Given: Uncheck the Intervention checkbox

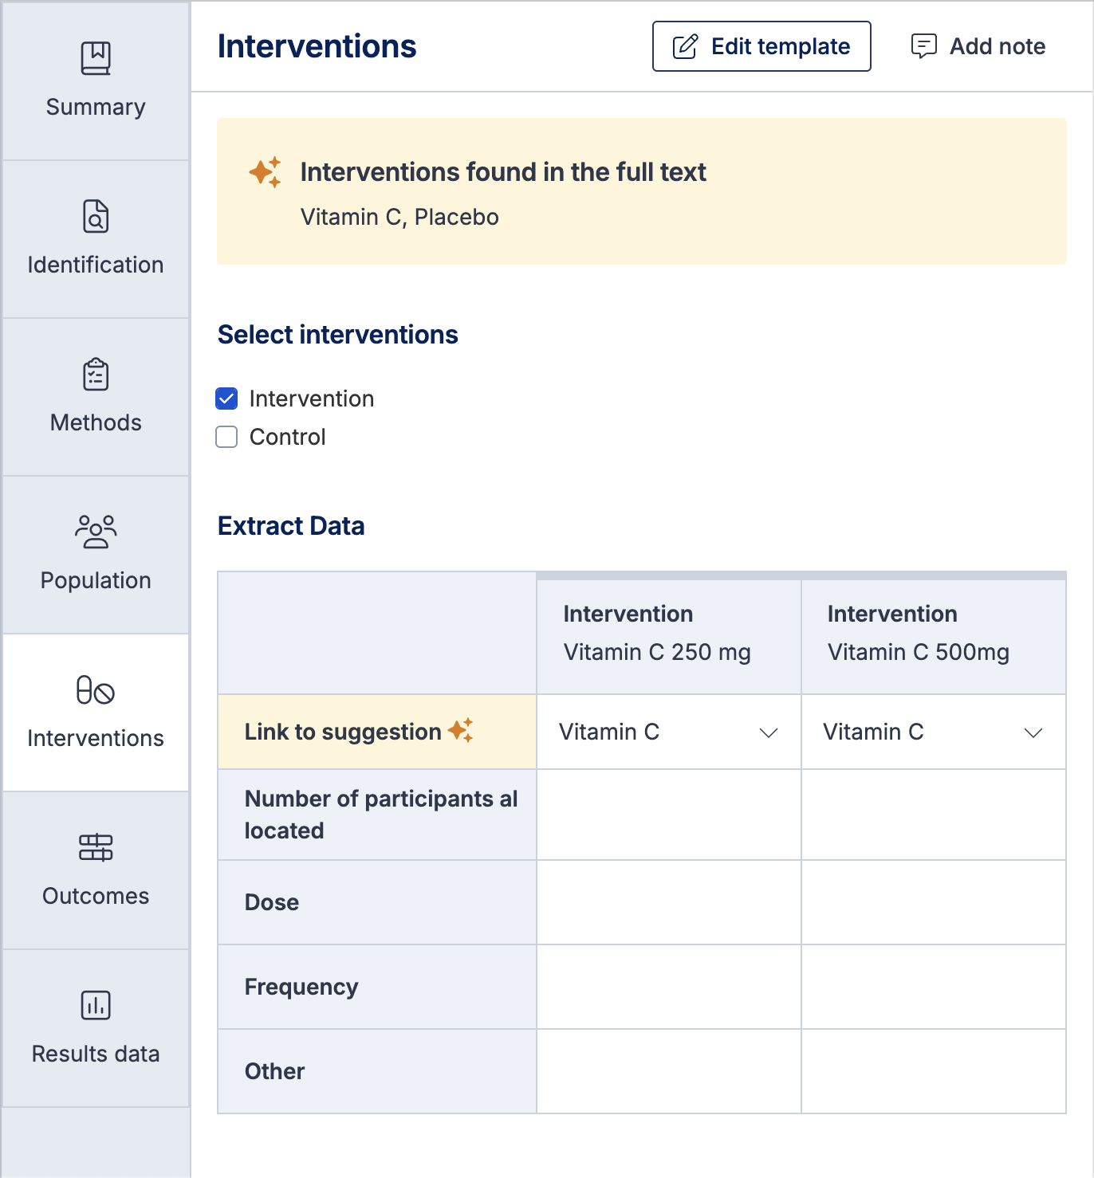Looking at the screenshot, I should point(227,399).
